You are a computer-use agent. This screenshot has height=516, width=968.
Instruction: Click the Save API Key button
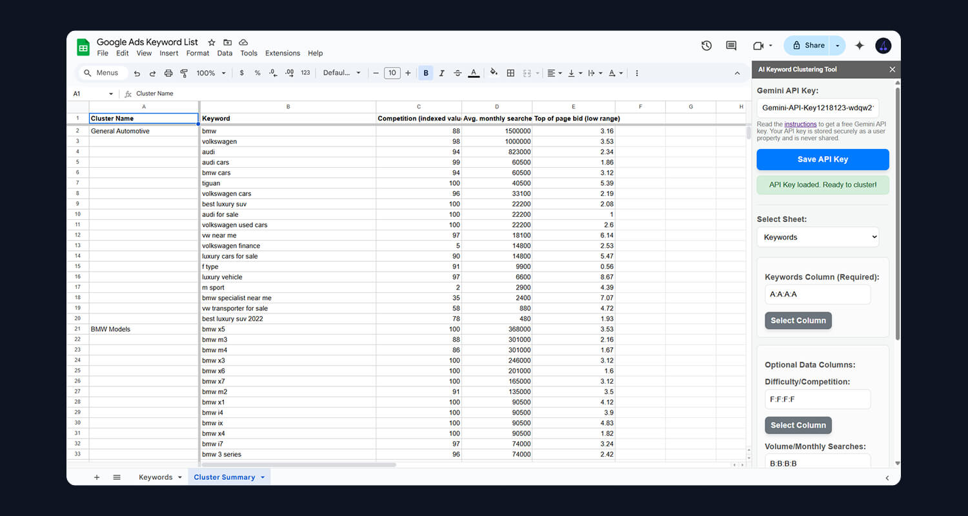[x=823, y=159]
